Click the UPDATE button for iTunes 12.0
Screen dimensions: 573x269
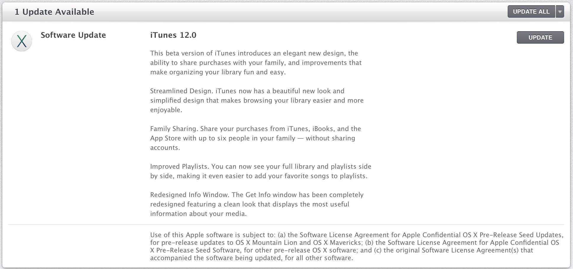click(540, 37)
